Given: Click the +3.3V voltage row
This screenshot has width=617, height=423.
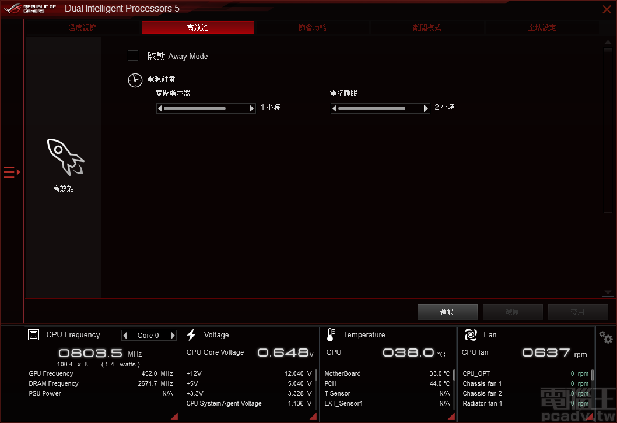Looking at the screenshot, I should pos(249,393).
